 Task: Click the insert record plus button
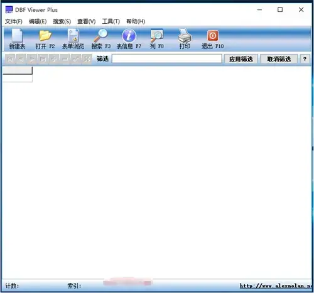click(54, 59)
